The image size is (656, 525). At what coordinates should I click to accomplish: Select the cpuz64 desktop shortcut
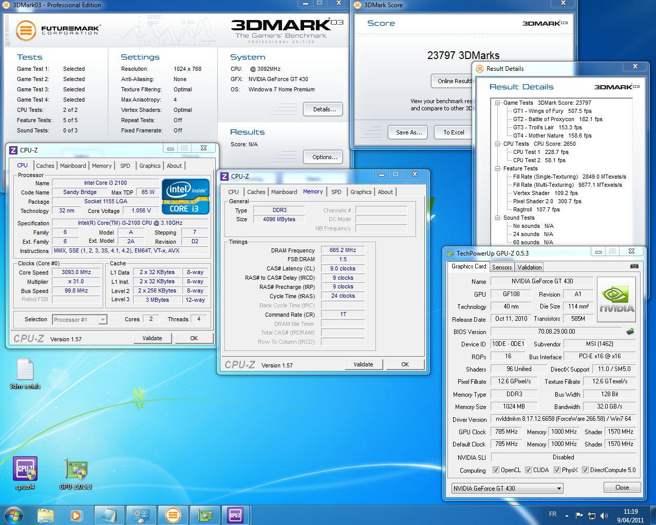point(25,473)
